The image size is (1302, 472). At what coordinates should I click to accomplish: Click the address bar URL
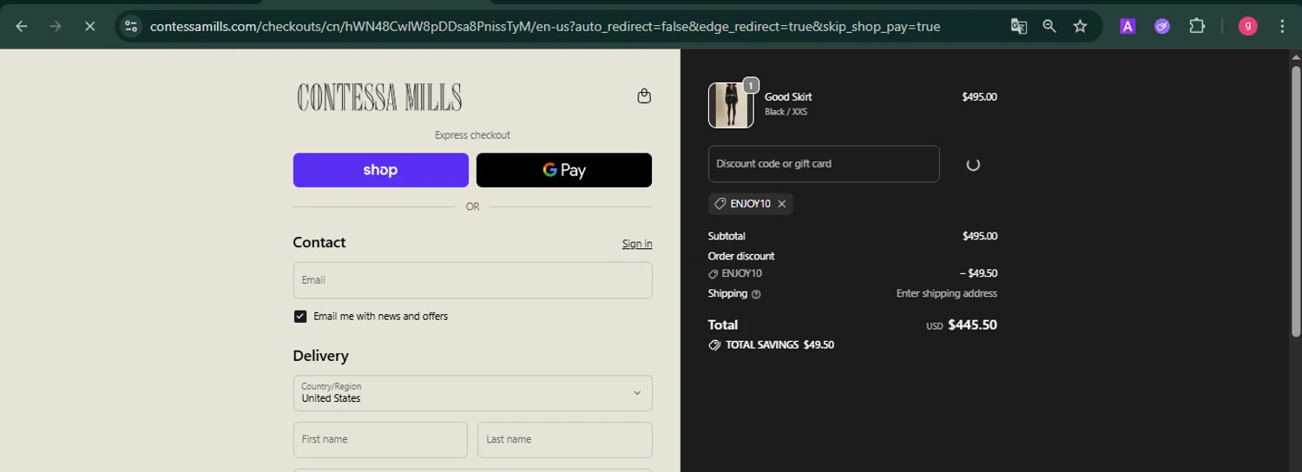[544, 26]
